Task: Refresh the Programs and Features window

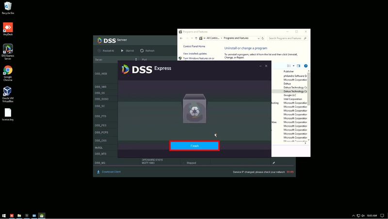Action: [263, 38]
